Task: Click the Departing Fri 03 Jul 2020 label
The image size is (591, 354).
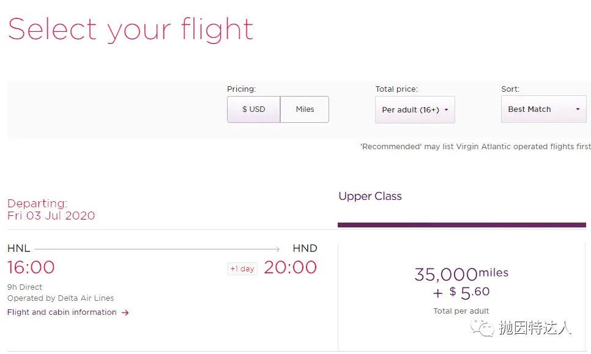Action: [51, 209]
